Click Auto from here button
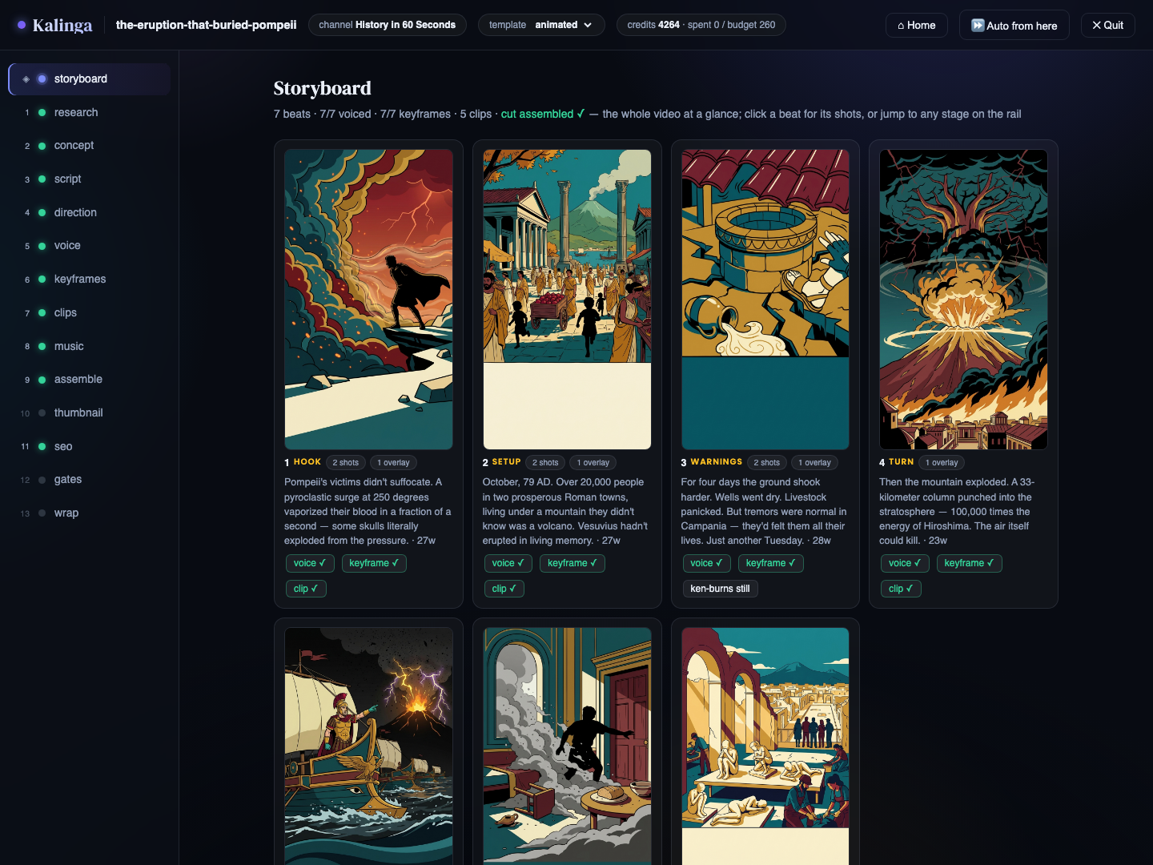 (x=1014, y=25)
